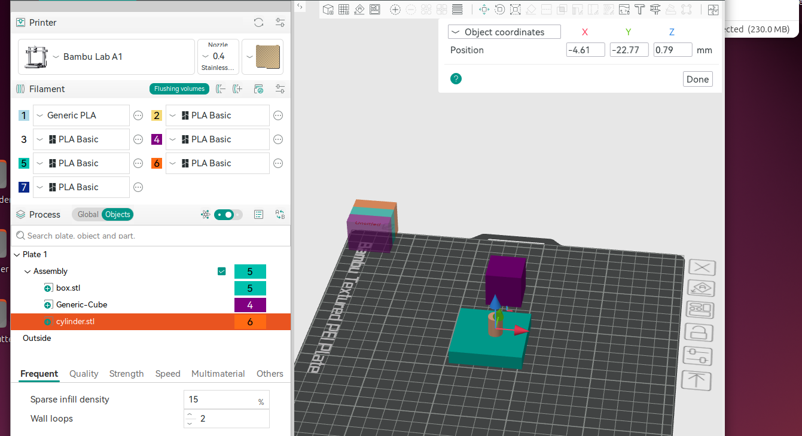Open the Multimaterial tab

[x=218, y=374]
